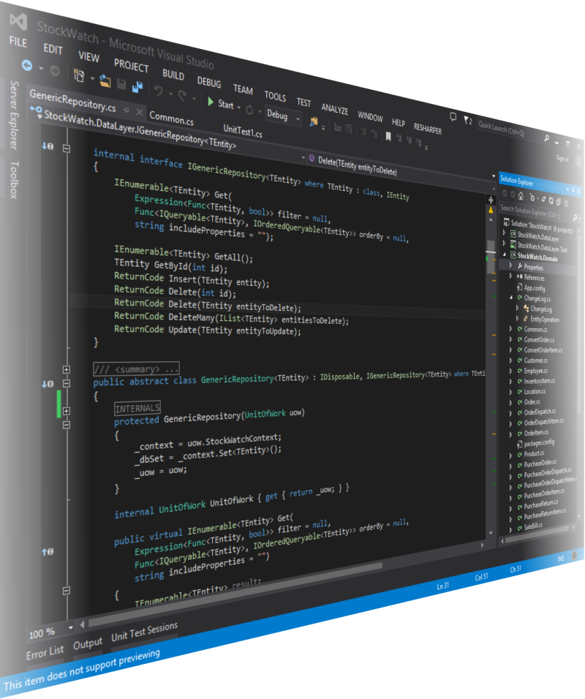The image size is (585, 699).
Task: Select packages.config in Solution Explorer
Action: 539,442
